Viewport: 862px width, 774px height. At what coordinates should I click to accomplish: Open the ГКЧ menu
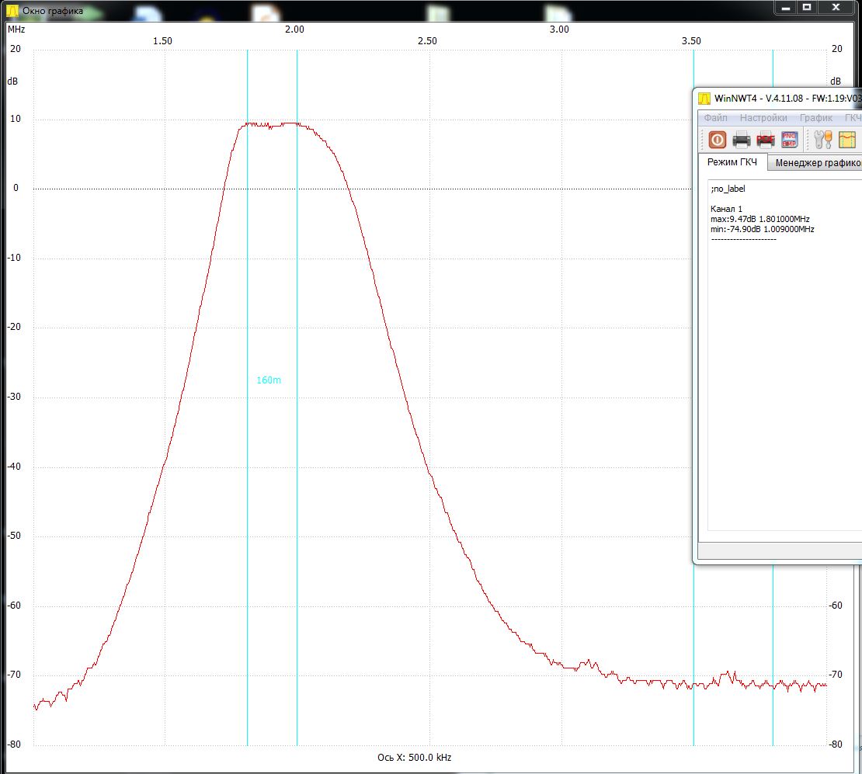853,118
